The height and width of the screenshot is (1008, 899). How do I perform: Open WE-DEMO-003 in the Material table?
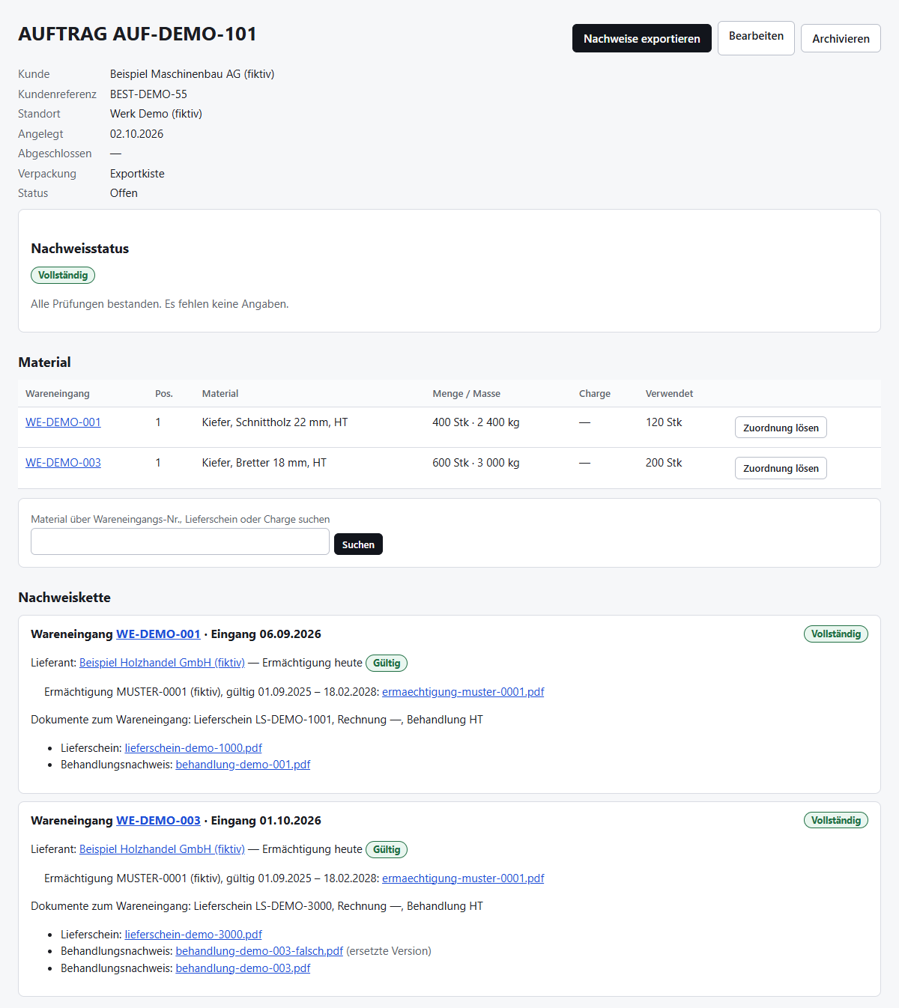[x=63, y=463]
